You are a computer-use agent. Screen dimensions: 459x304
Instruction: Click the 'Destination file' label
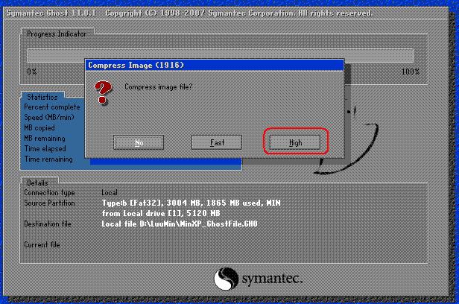[x=48, y=224]
